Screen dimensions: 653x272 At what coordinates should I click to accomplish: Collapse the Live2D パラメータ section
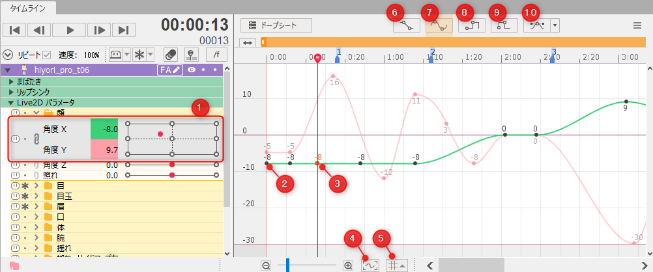12,102
